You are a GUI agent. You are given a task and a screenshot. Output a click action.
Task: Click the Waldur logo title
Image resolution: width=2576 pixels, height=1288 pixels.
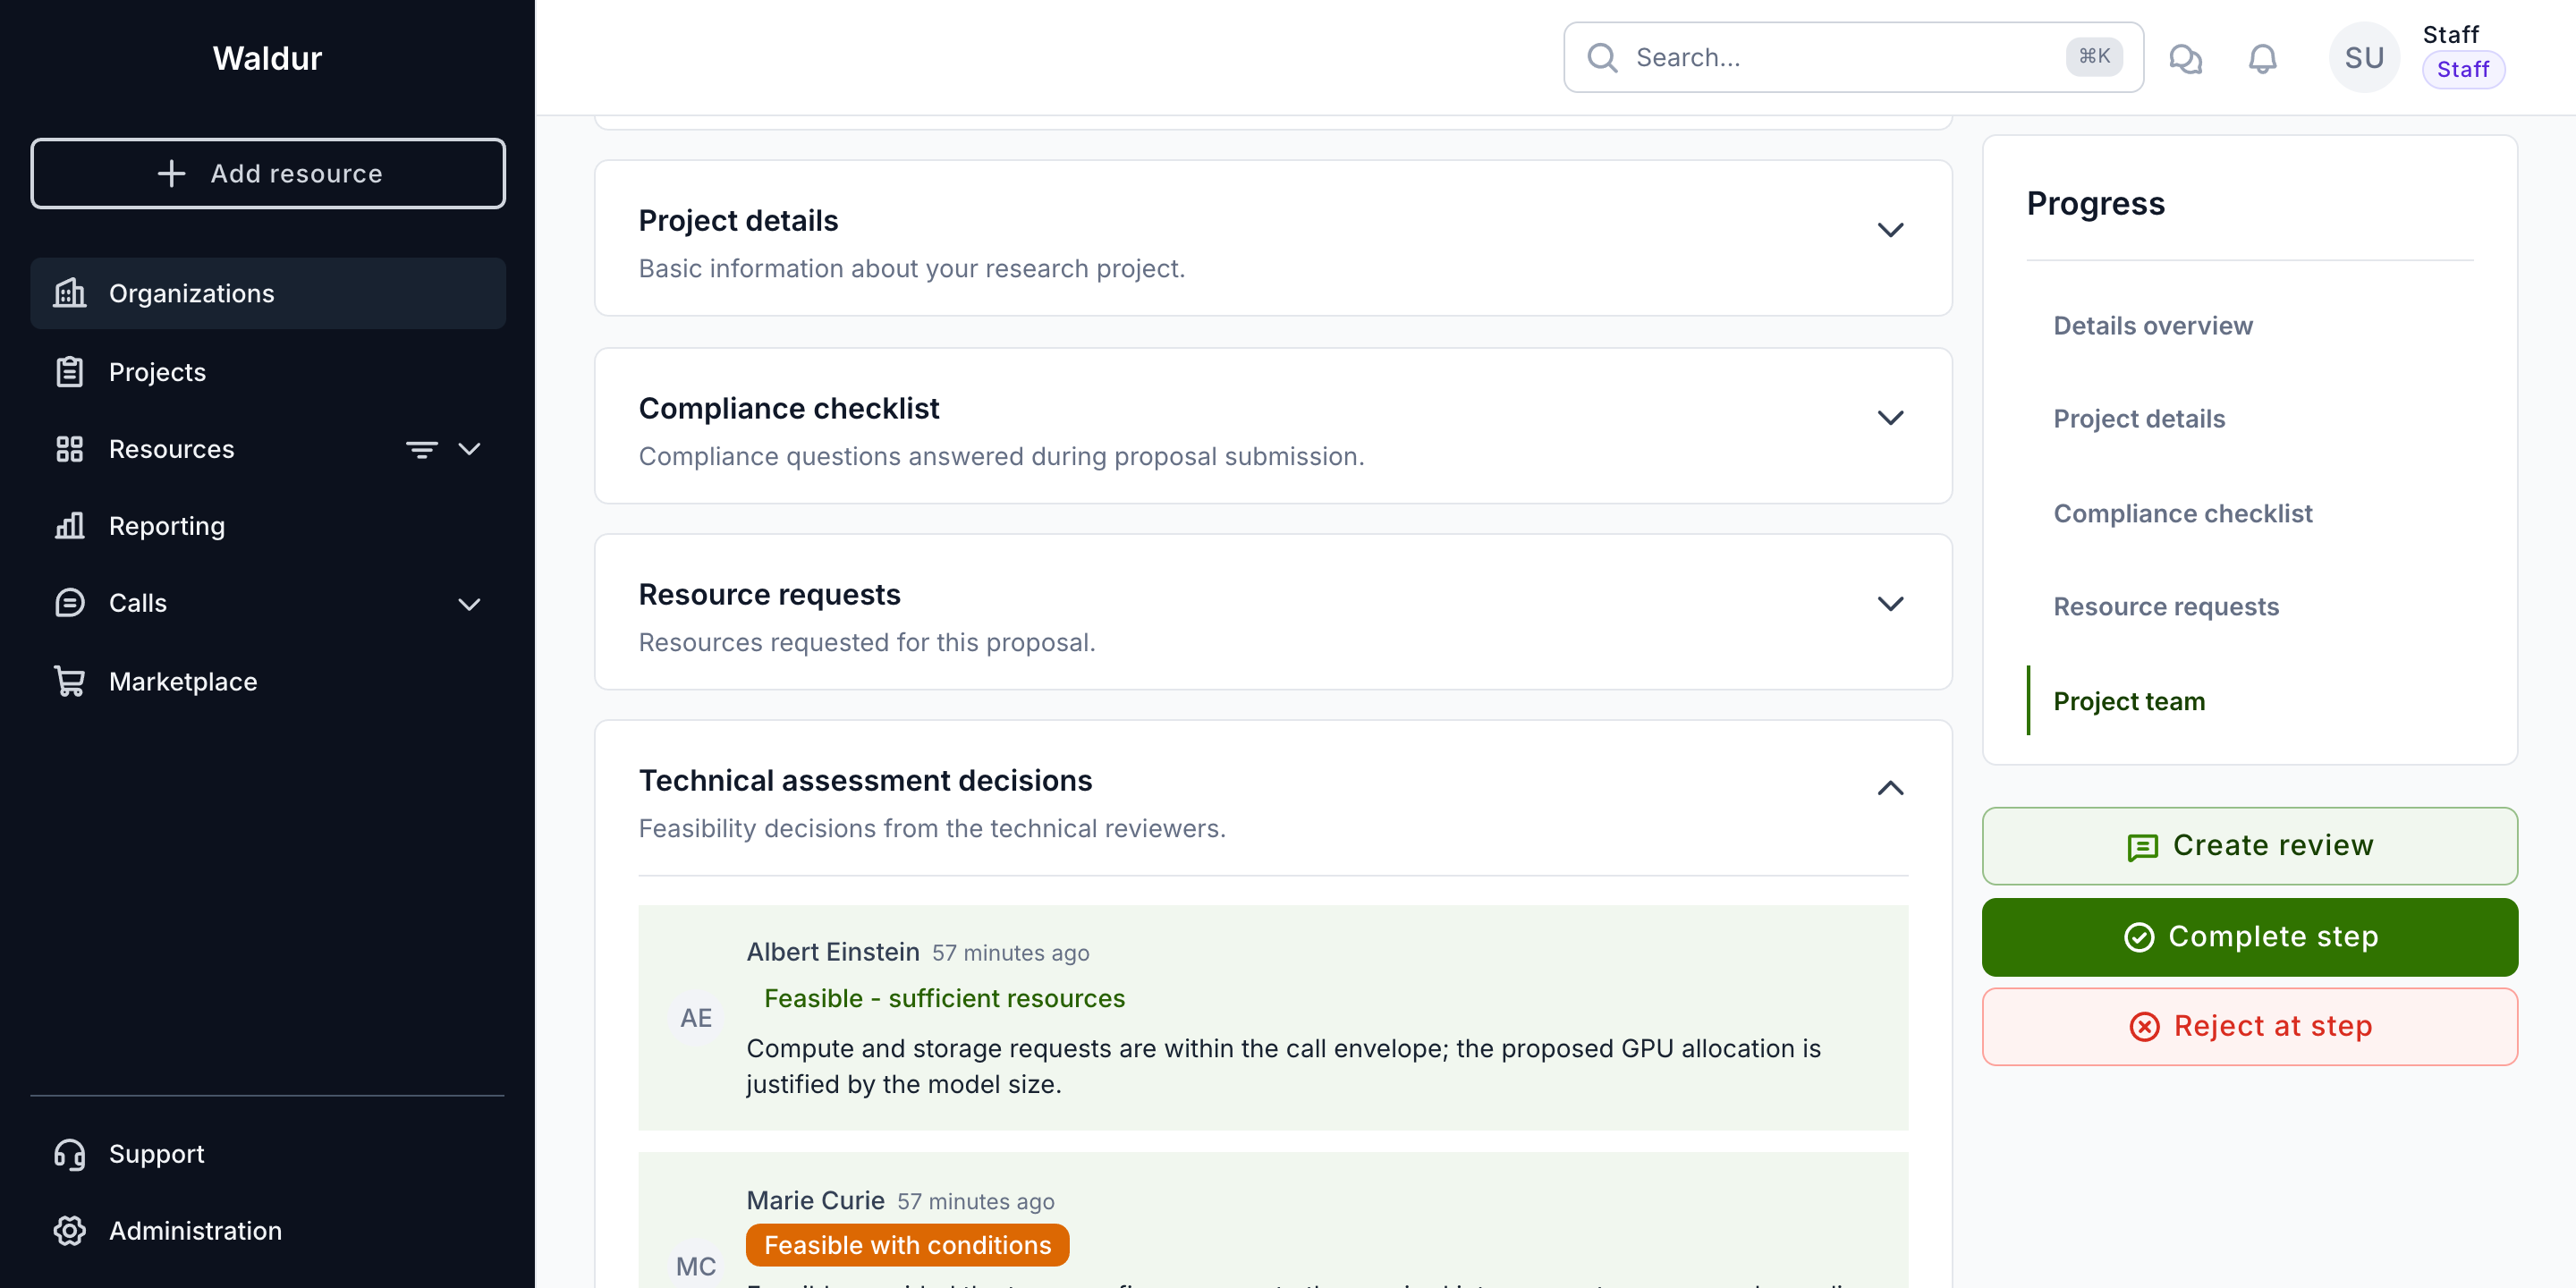[267, 58]
